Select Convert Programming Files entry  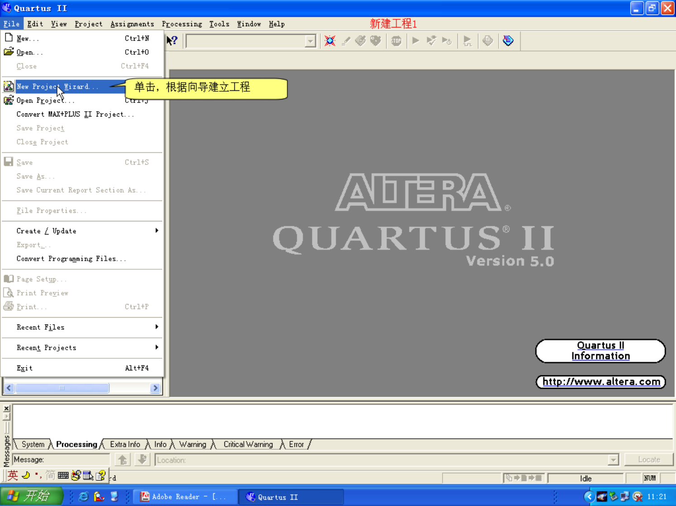82,258
